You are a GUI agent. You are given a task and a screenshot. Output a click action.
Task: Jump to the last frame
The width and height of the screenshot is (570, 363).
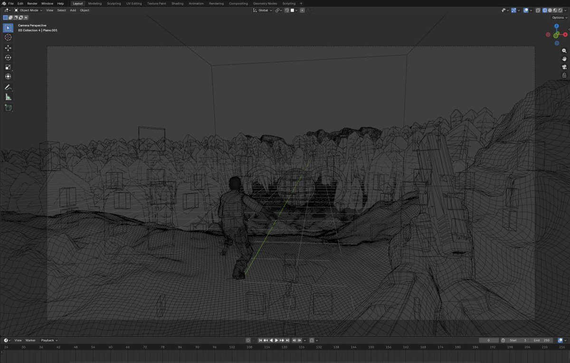(x=287, y=340)
